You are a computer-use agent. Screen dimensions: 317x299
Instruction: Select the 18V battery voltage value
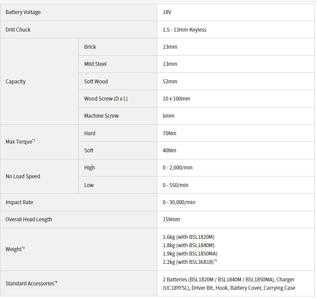(167, 12)
